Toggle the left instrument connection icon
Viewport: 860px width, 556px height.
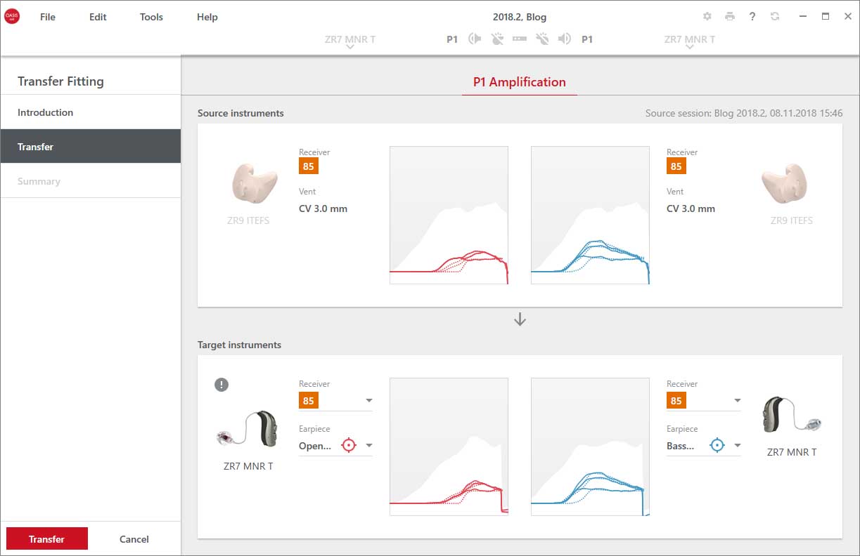[x=498, y=39]
